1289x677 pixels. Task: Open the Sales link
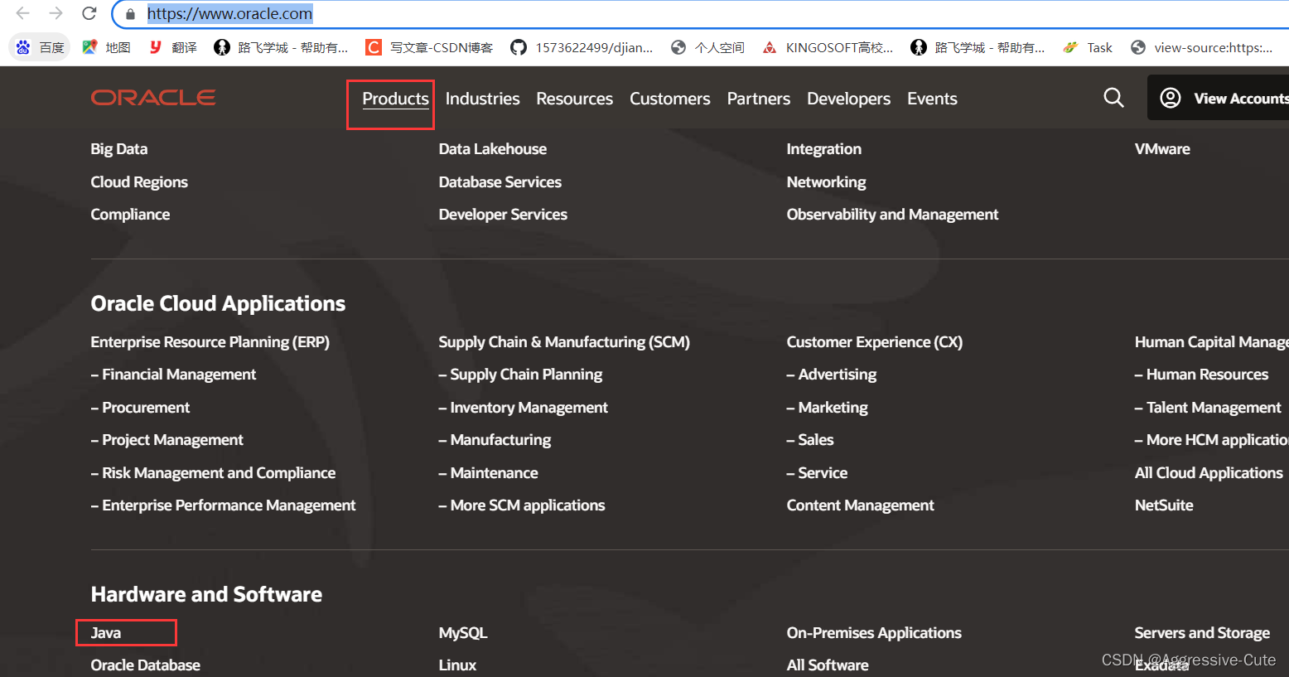[x=810, y=440]
